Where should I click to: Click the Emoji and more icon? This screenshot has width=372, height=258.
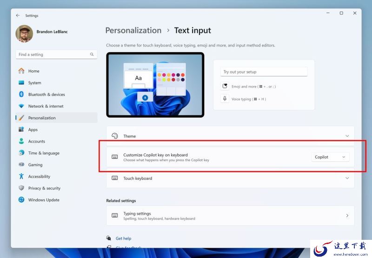click(225, 86)
